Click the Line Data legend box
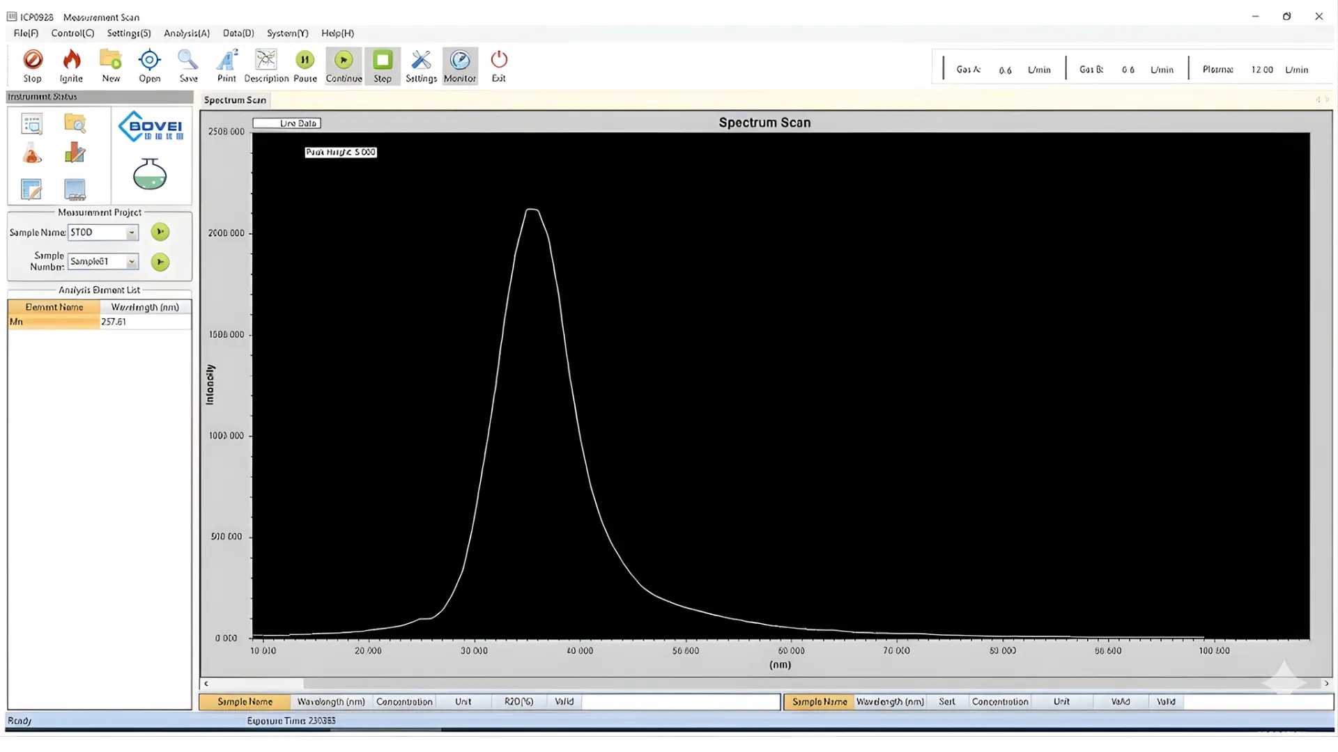This screenshot has width=1338, height=752. click(x=286, y=123)
